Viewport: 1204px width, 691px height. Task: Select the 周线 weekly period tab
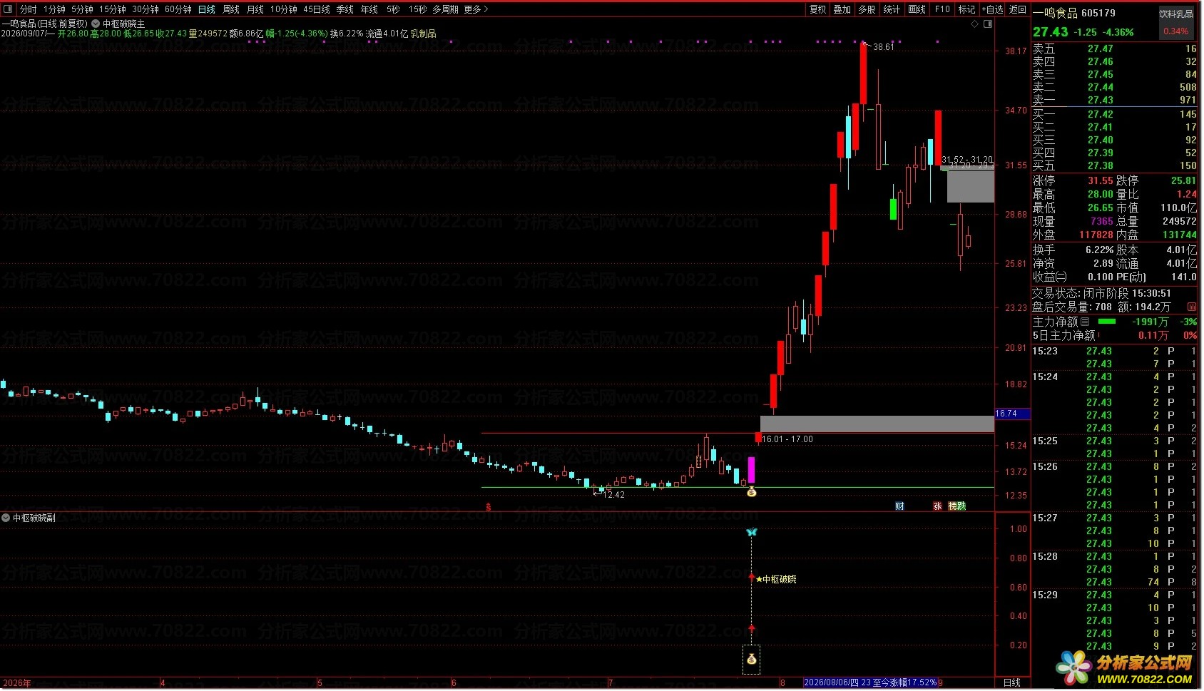pos(231,9)
